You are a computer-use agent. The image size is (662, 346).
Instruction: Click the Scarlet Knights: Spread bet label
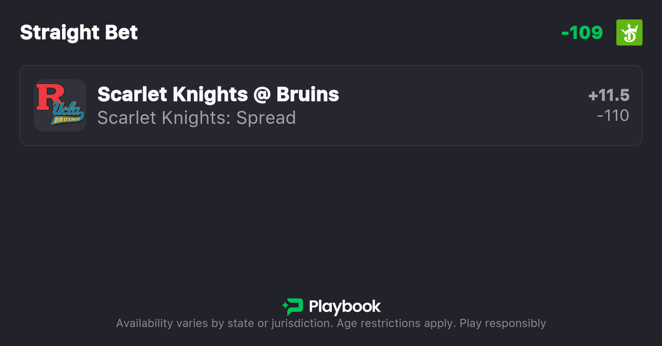click(x=196, y=118)
